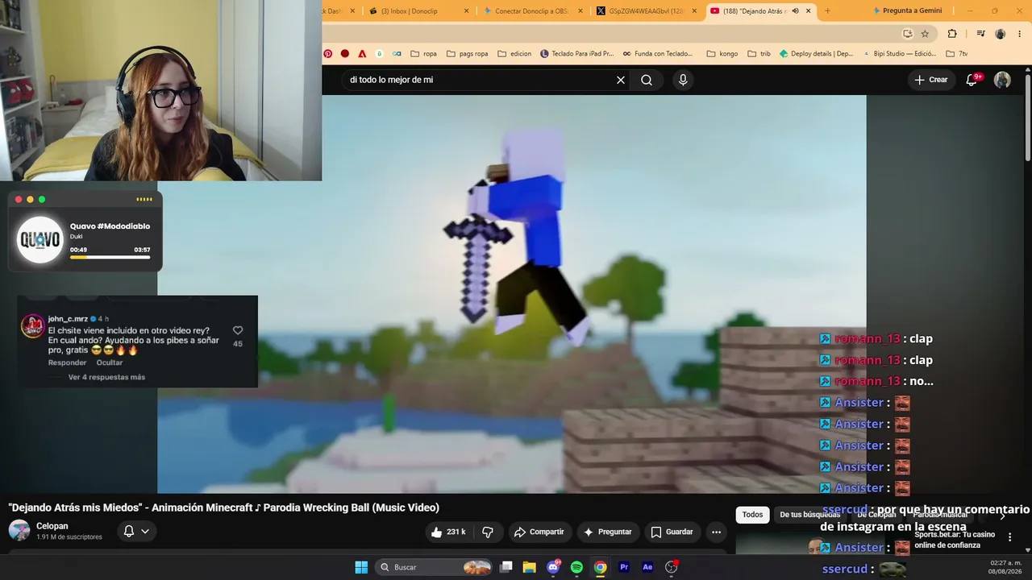
Task: Open subscription notification bell dropdown for Celopan
Action: point(136,532)
